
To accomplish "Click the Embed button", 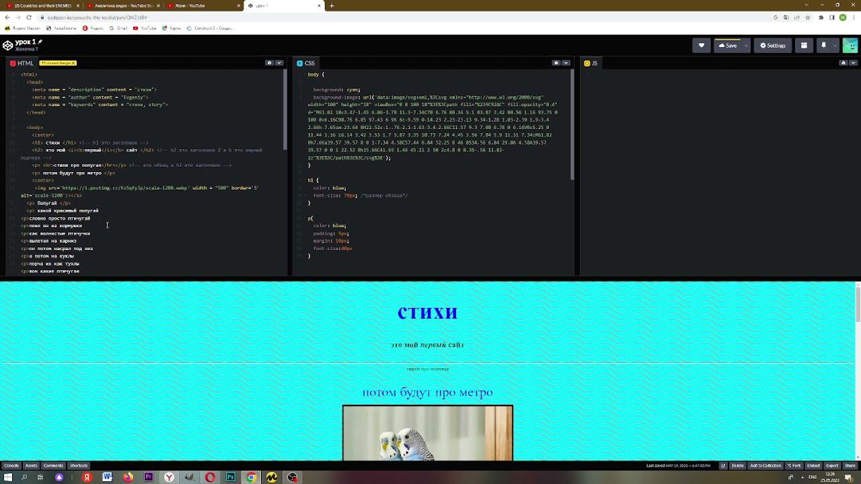I will (813, 465).
